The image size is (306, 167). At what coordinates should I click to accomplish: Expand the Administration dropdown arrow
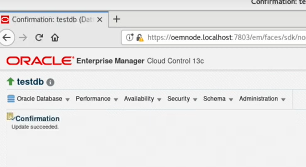[283, 99]
